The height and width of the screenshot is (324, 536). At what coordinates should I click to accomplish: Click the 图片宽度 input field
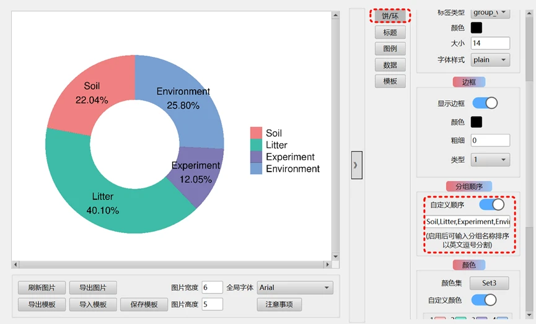point(212,287)
